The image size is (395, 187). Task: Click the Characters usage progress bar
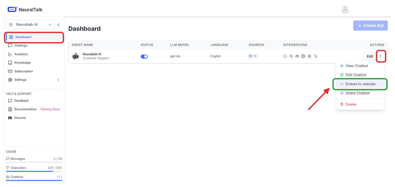[x=34, y=171]
